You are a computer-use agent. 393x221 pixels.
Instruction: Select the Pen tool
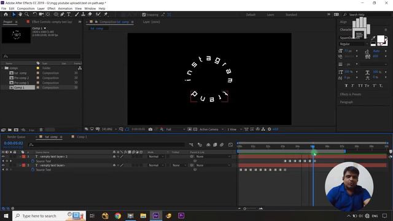pos(62,15)
